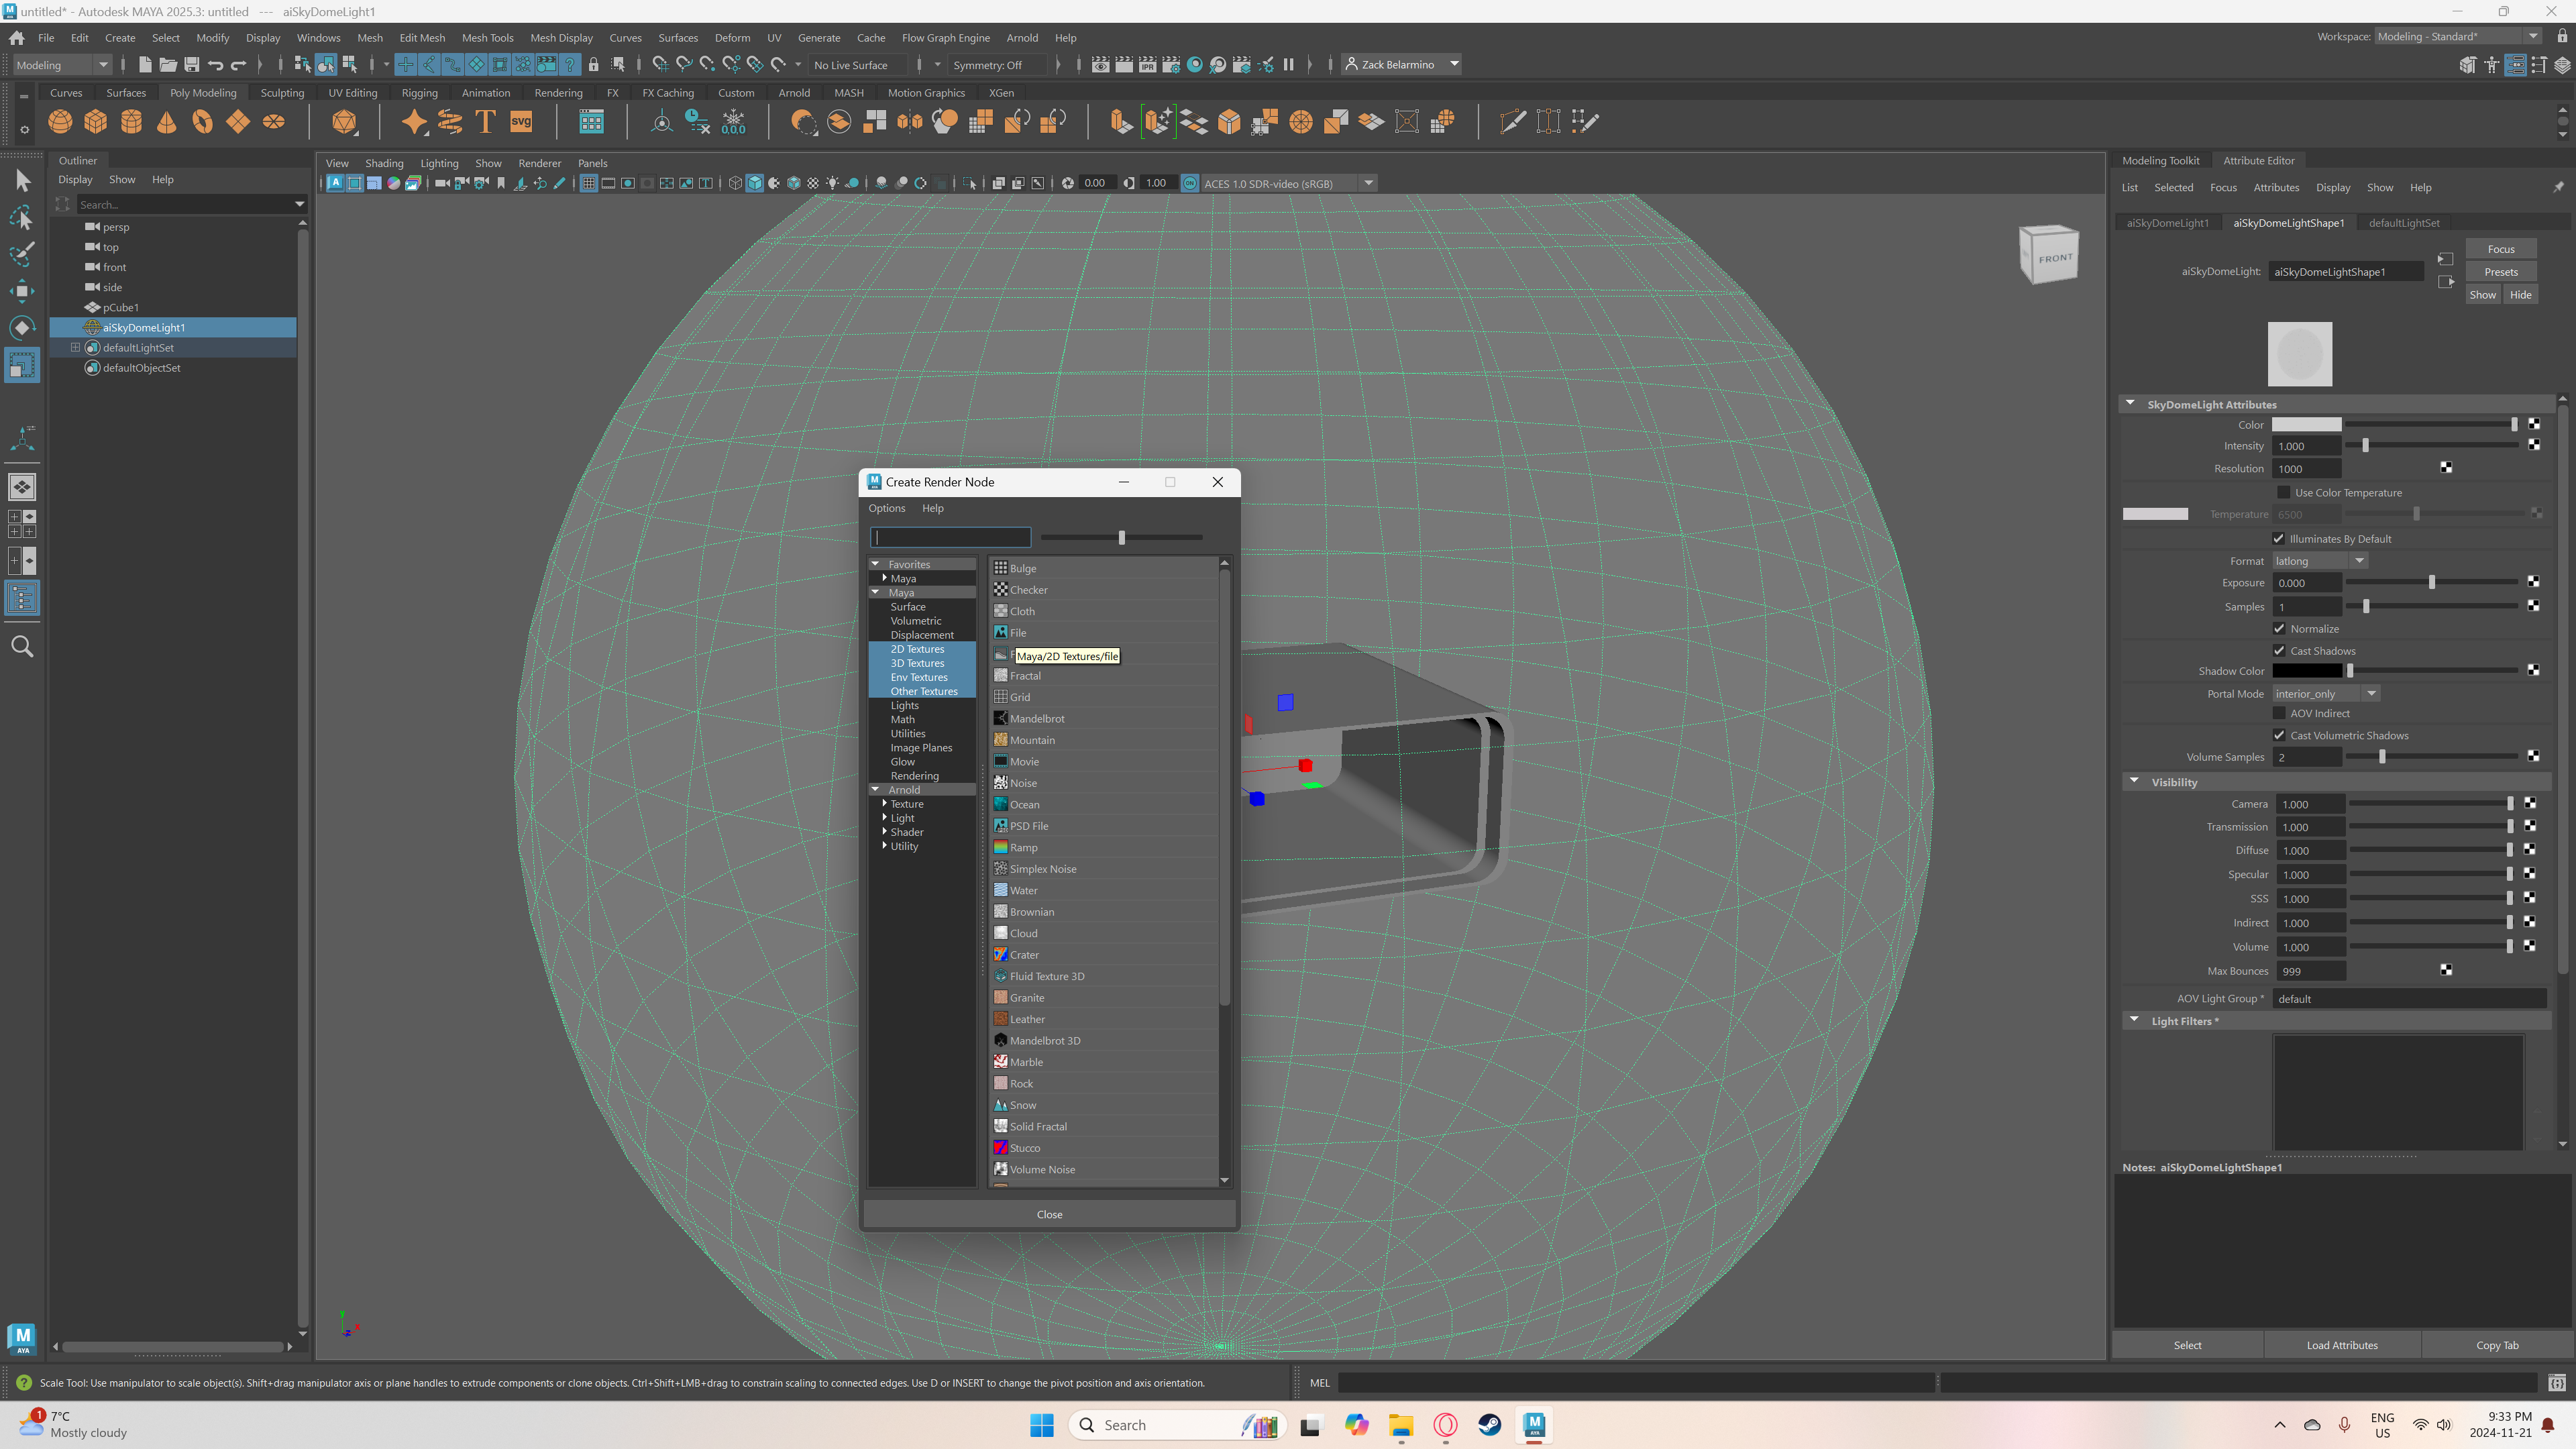Toggle Illuminates By Default checkbox
This screenshot has height=1449, width=2576.
pos(2278,538)
